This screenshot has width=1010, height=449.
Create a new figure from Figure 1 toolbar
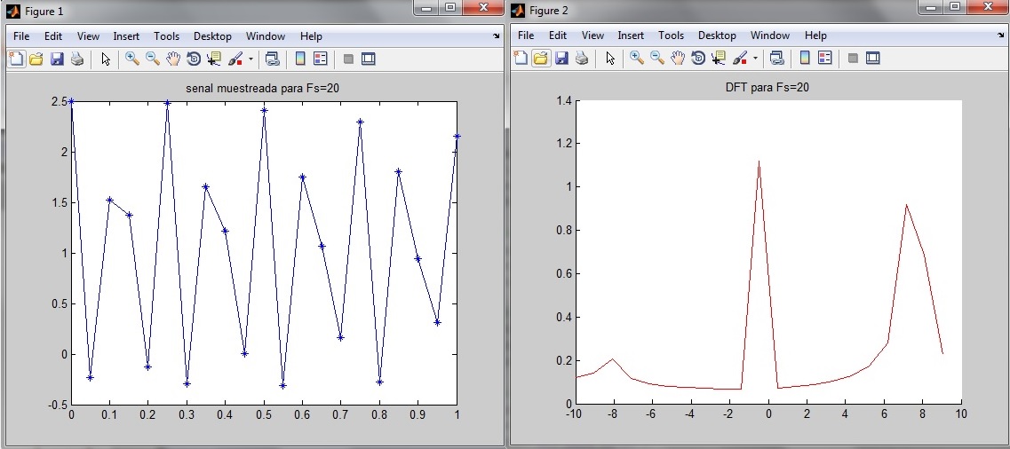click(16, 59)
